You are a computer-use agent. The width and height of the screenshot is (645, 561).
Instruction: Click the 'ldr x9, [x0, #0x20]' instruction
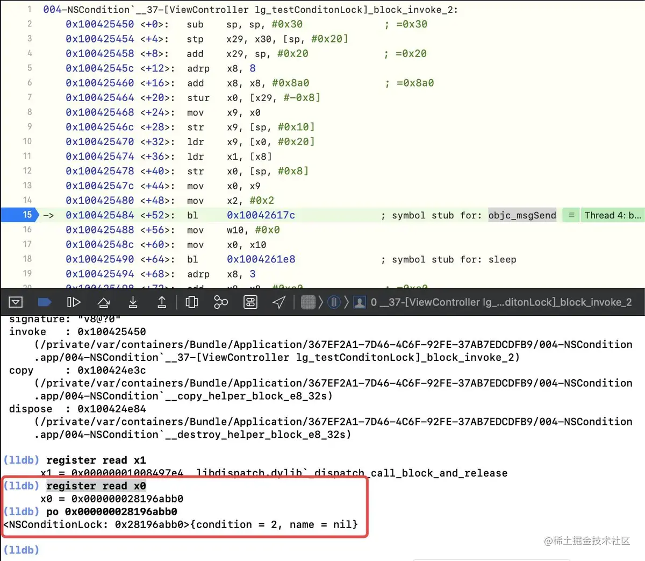pyautogui.click(x=251, y=141)
